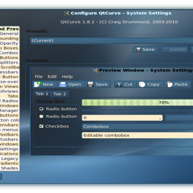Open the Help menu in Preview Window

(x=68, y=77)
